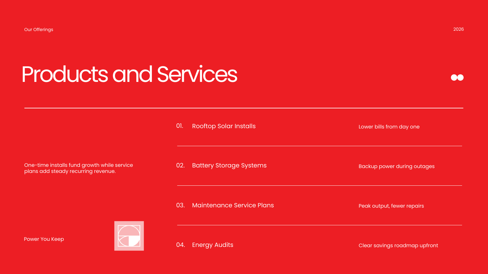Viewport: 488px width, 274px height.
Task: Click 'Backup power during outages' text
Action: point(396,166)
